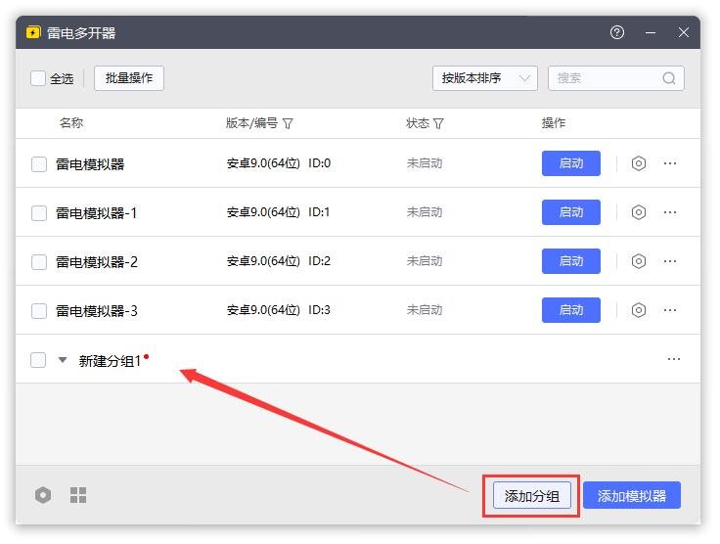Filter by 版本/编号 funnel icon
720x544 pixels.
288,123
